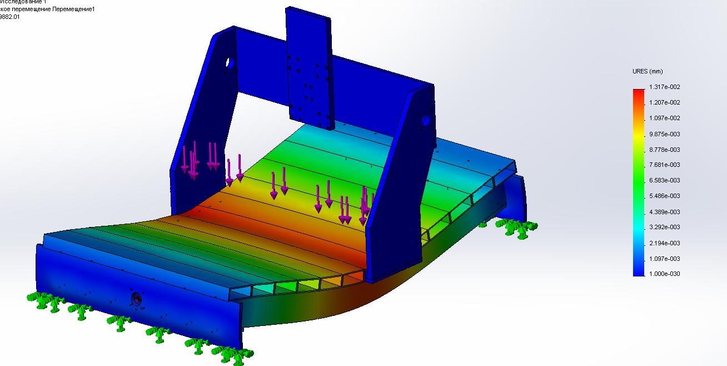Viewport: 727px width, 366px height.
Task: Click the legend value 9.875e-003
Action: pos(664,134)
